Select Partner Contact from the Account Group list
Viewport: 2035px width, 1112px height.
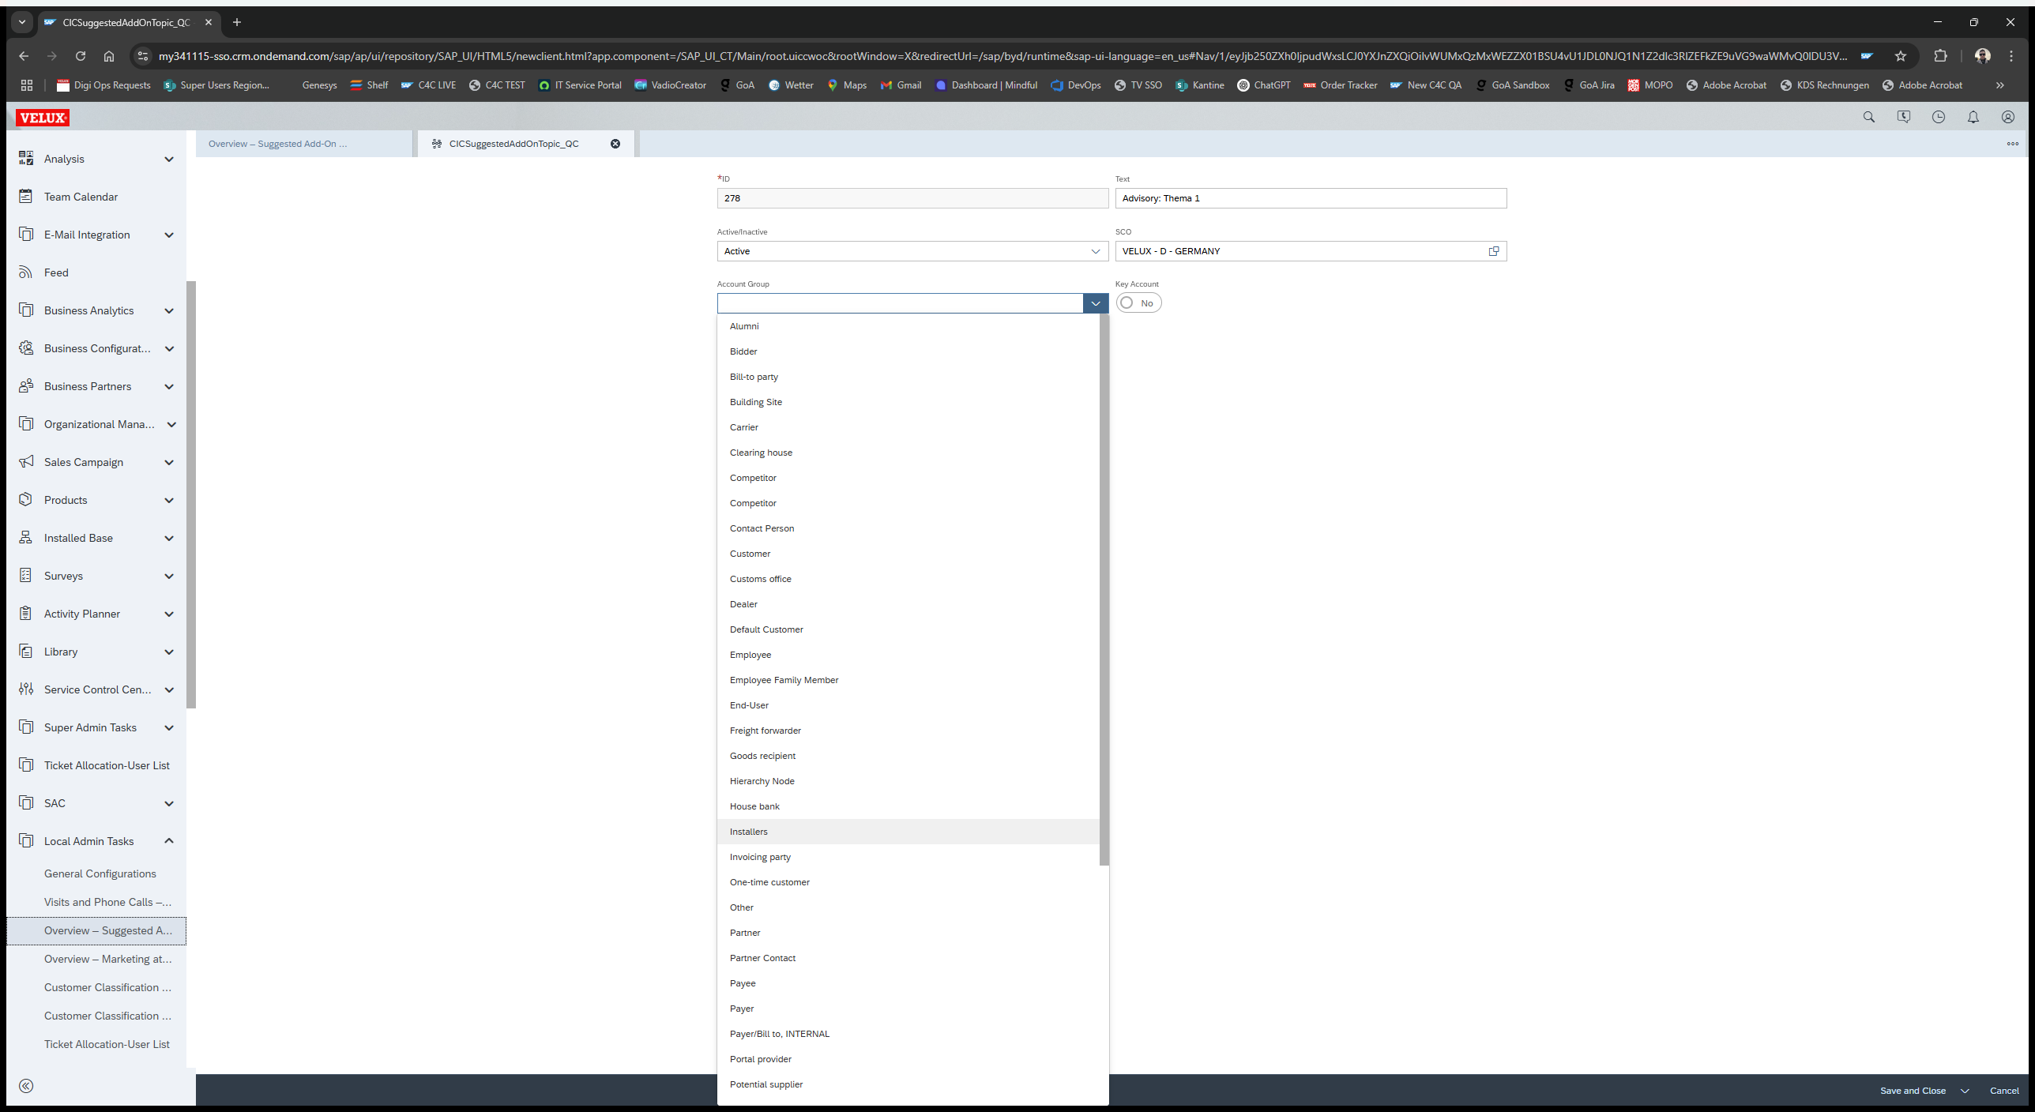908,958
